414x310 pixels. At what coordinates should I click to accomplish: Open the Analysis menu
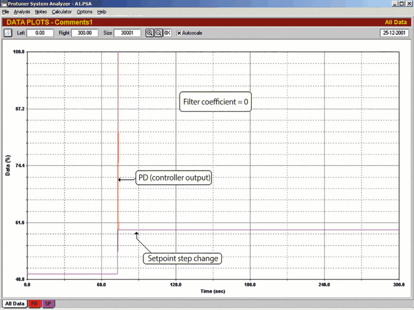pyautogui.click(x=22, y=12)
